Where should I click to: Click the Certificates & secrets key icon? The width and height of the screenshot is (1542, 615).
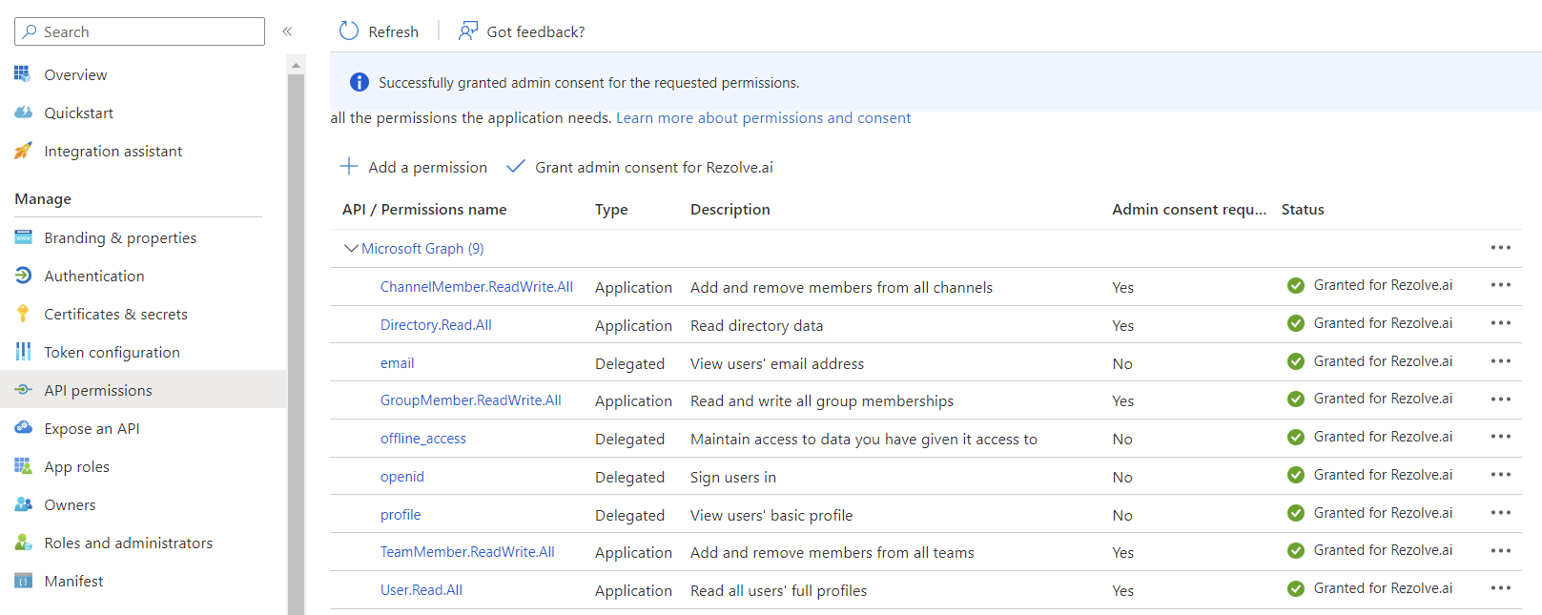coord(23,314)
